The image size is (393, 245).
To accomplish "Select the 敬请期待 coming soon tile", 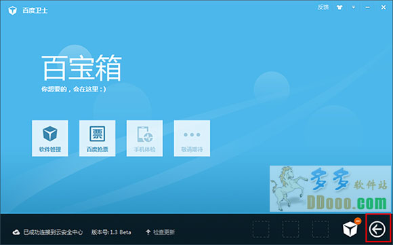I will 192,138.
